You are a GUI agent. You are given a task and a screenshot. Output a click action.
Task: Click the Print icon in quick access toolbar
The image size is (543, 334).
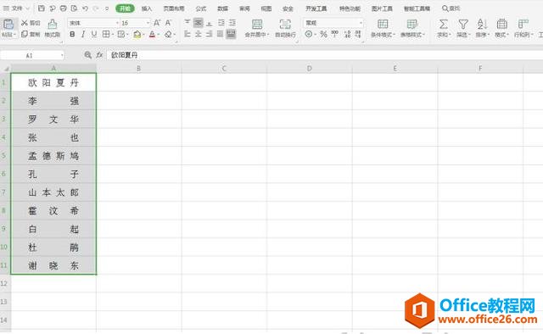(x=64, y=8)
